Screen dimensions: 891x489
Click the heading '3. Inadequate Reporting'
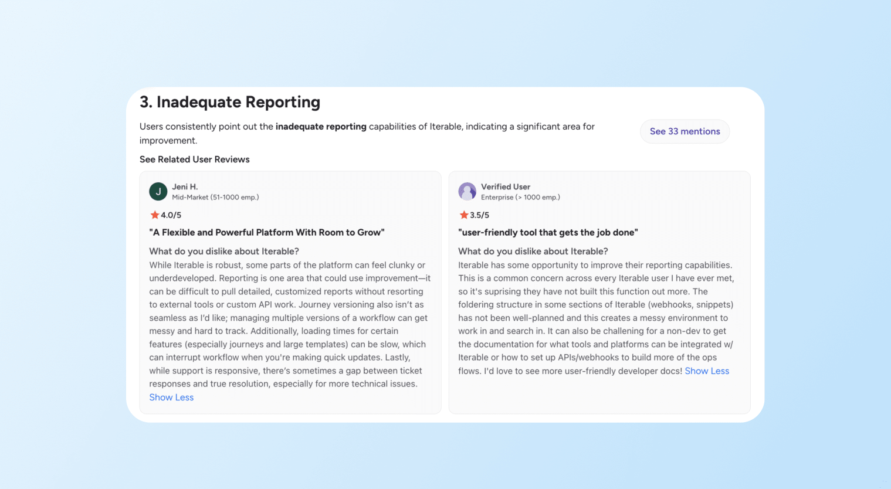[x=230, y=102]
